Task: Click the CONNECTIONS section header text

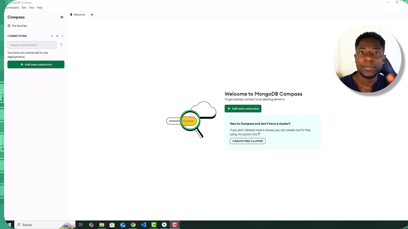Action: point(17,36)
